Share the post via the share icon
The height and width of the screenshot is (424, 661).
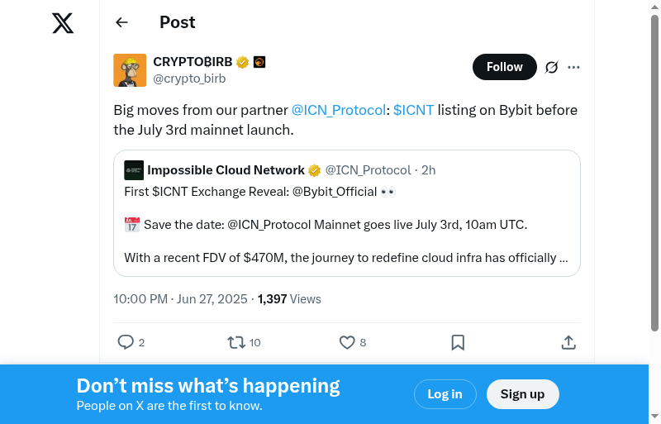coord(568,342)
